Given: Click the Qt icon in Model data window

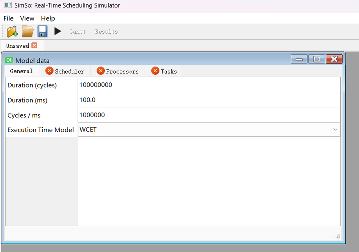Looking at the screenshot, I should click(9, 60).
